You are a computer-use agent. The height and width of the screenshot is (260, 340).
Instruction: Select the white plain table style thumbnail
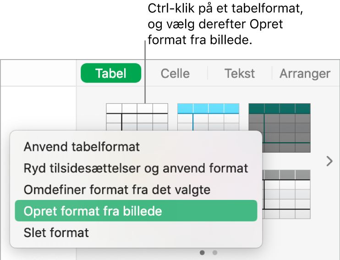click(137, 117)
